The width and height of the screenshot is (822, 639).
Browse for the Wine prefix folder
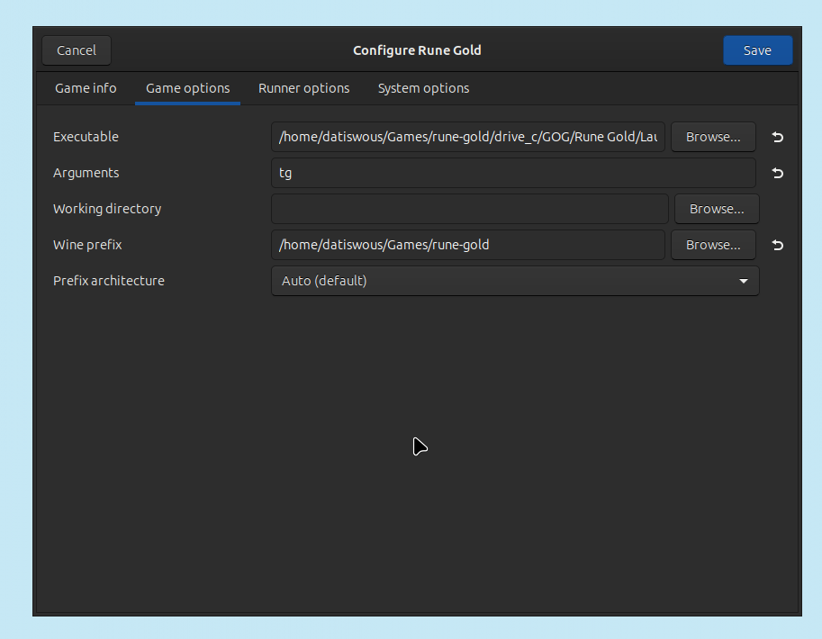[712, 245]
